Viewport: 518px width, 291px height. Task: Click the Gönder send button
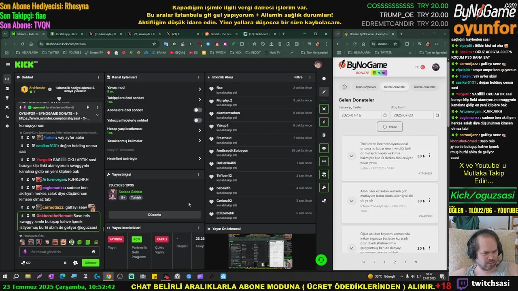90,263
